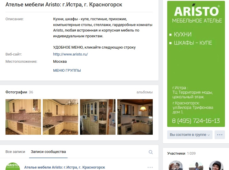Open post options dots beside Aristo post
Image resolution: width=229 pixels, height=170 pixels.
[150, 167]
